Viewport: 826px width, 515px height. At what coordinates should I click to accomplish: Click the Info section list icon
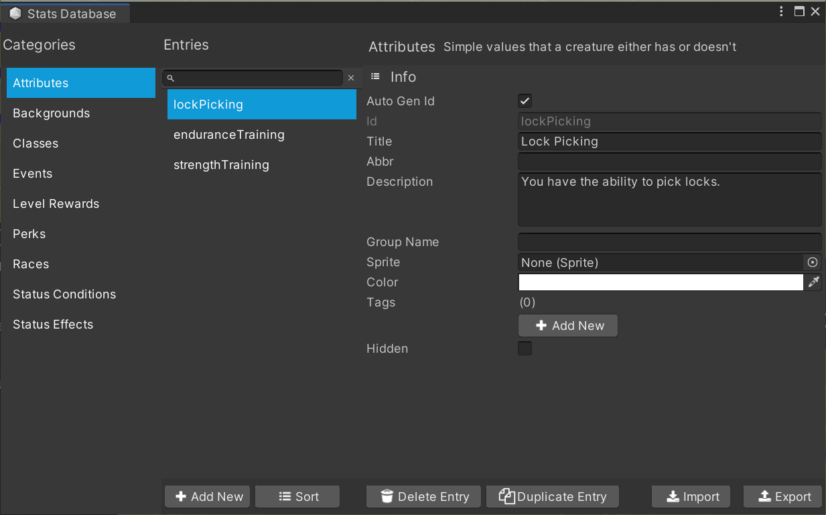tap(375, 77)
